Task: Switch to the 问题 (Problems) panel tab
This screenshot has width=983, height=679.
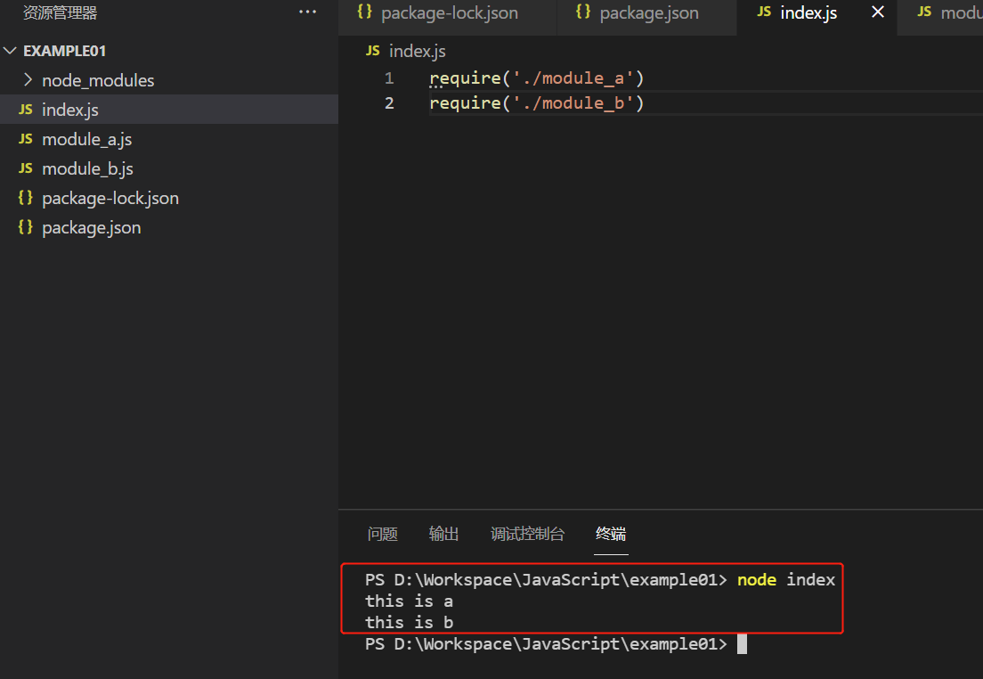Action: (x=382, y=534)
